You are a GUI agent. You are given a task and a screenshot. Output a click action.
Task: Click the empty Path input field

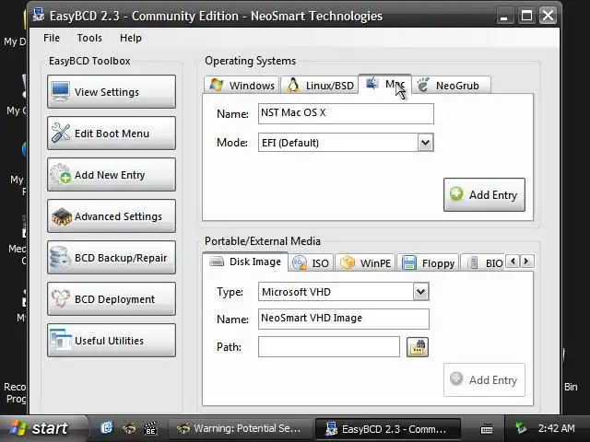point(329,346)
